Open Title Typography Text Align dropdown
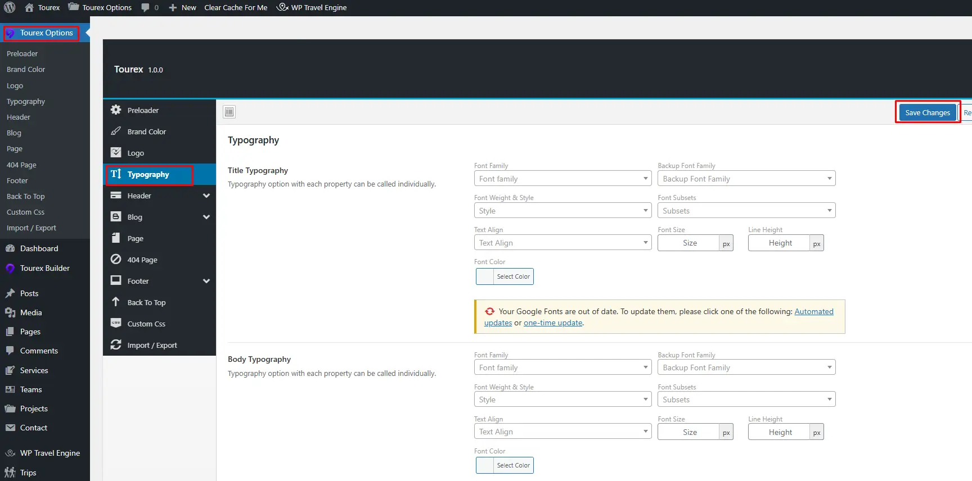 pos(563,243)
